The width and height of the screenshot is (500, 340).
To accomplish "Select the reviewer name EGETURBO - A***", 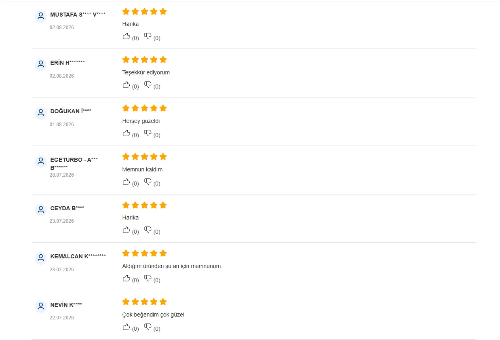I will coord(74,160).
